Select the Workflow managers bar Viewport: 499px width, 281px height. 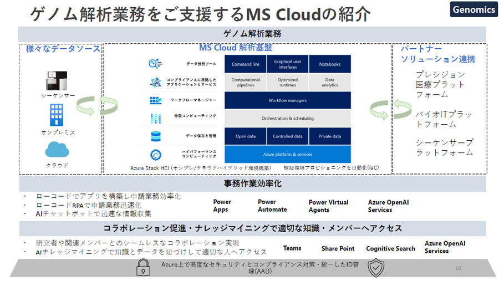coord(288,100)
